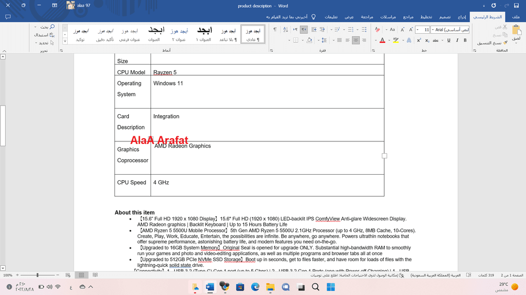The image size is (526, 295).
Task: Open the Paste options dropdown arrow
Action: coord(517,43)
